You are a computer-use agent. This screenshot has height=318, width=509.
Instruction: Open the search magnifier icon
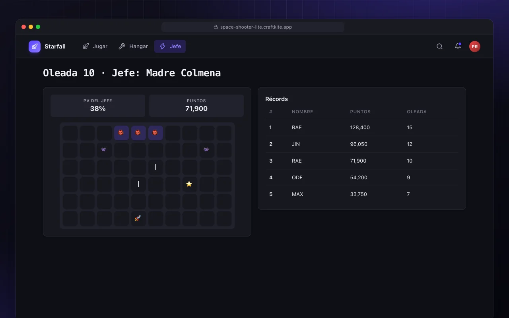[x=439, y=47]
